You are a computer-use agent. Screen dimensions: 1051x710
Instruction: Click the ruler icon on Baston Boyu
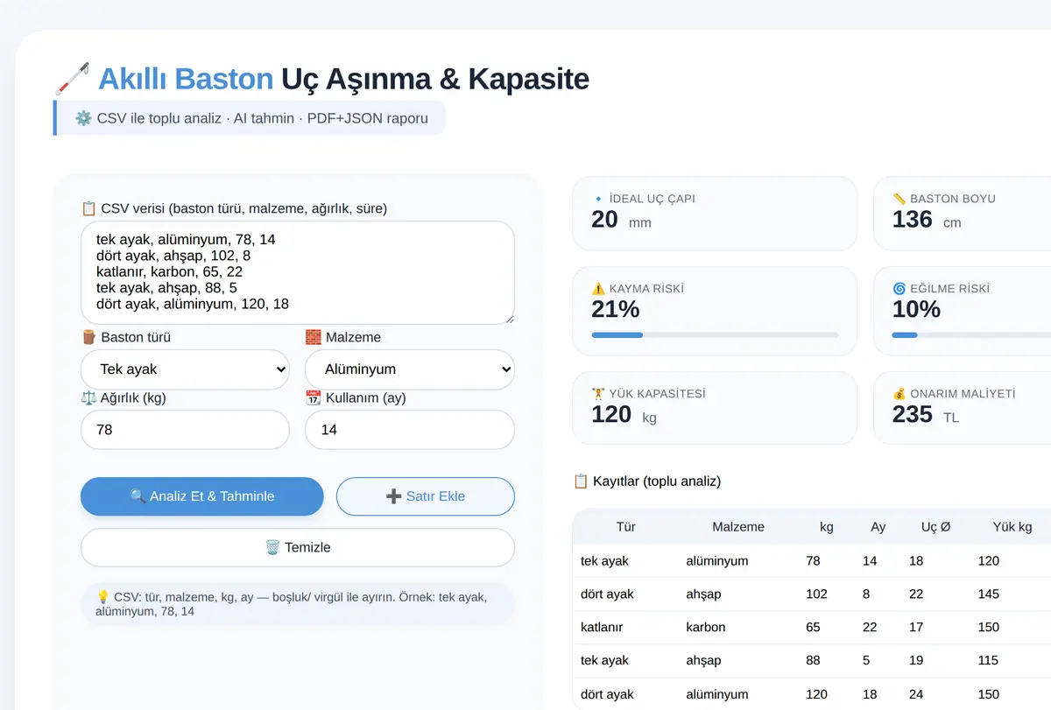899,199
